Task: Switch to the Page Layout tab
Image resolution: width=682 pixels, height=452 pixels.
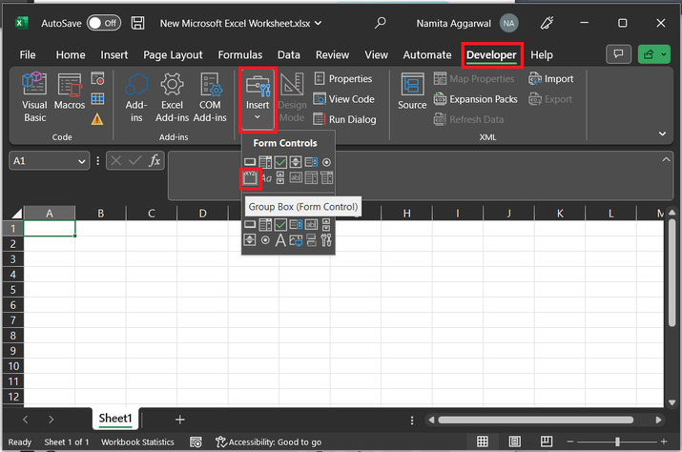Action: point(173,54)
